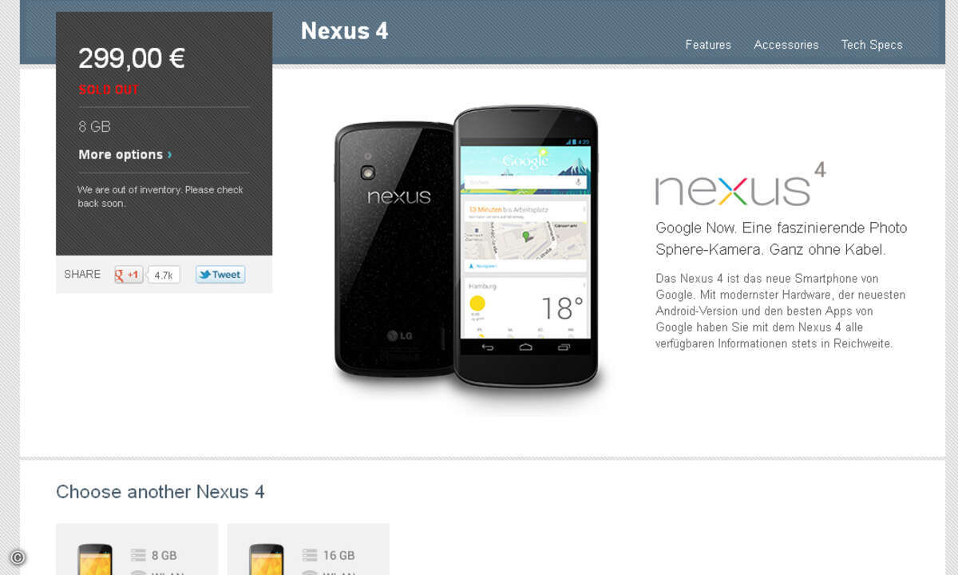
Task: Click the 16 GB storage icon
Action: (310, 555)
